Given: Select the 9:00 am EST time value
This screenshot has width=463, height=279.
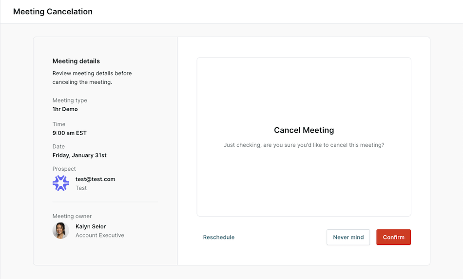Looking at the screenshot, I should pyautogui.click(x=69, y=133).
